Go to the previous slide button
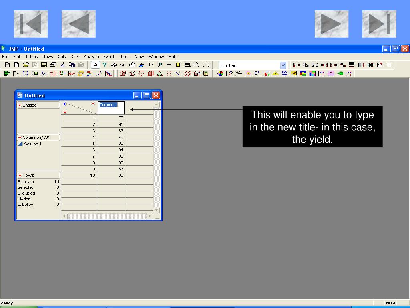 78,24
